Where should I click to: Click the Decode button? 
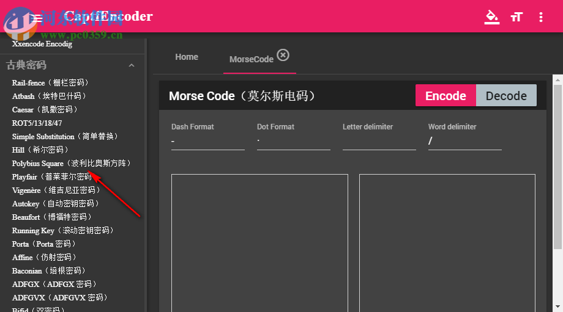pyautogui.click(x=506, y=96)
